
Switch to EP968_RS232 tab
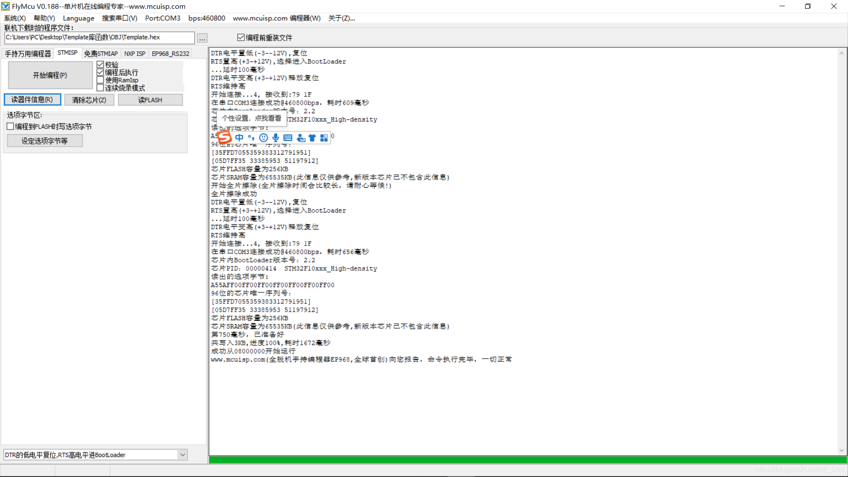point(170,53)
